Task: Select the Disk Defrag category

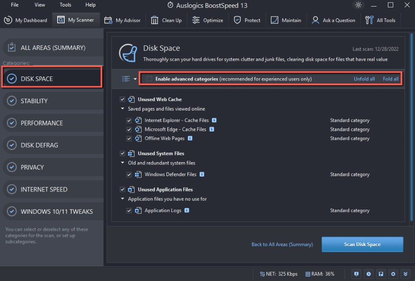Action: (x=53, y=145)
